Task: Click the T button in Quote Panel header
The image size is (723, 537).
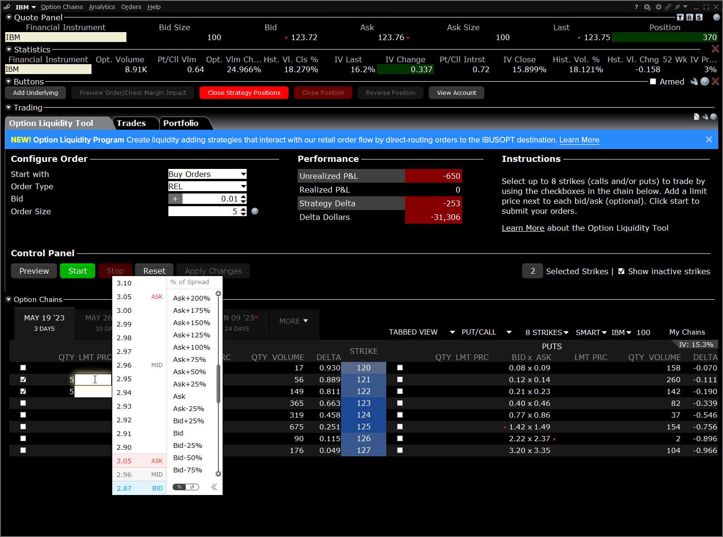Action: 680,17
